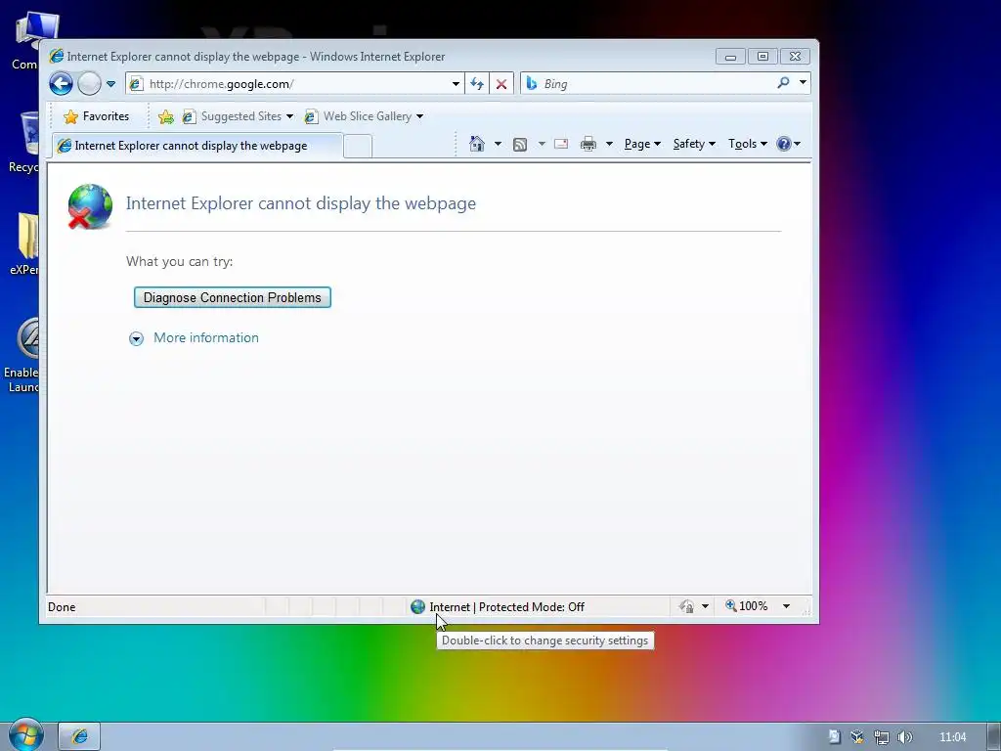1001x751 pixels.
Task: Click the Web Slice Gallery page icon
Action: coord(311,116)
